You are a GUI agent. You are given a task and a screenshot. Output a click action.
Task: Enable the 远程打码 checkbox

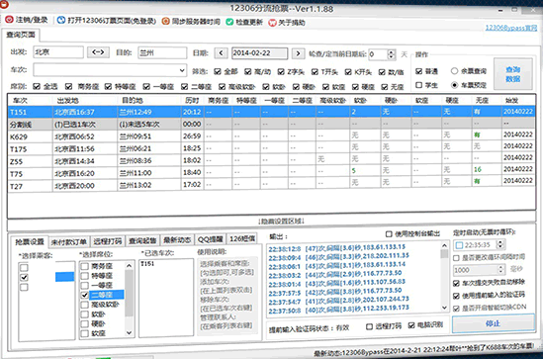(x=370, y=326)
